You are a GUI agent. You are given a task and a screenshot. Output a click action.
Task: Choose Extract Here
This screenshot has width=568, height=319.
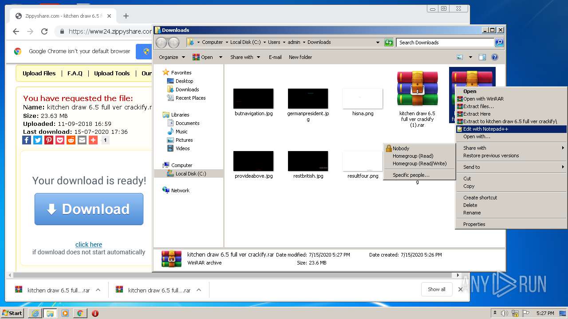511,114
